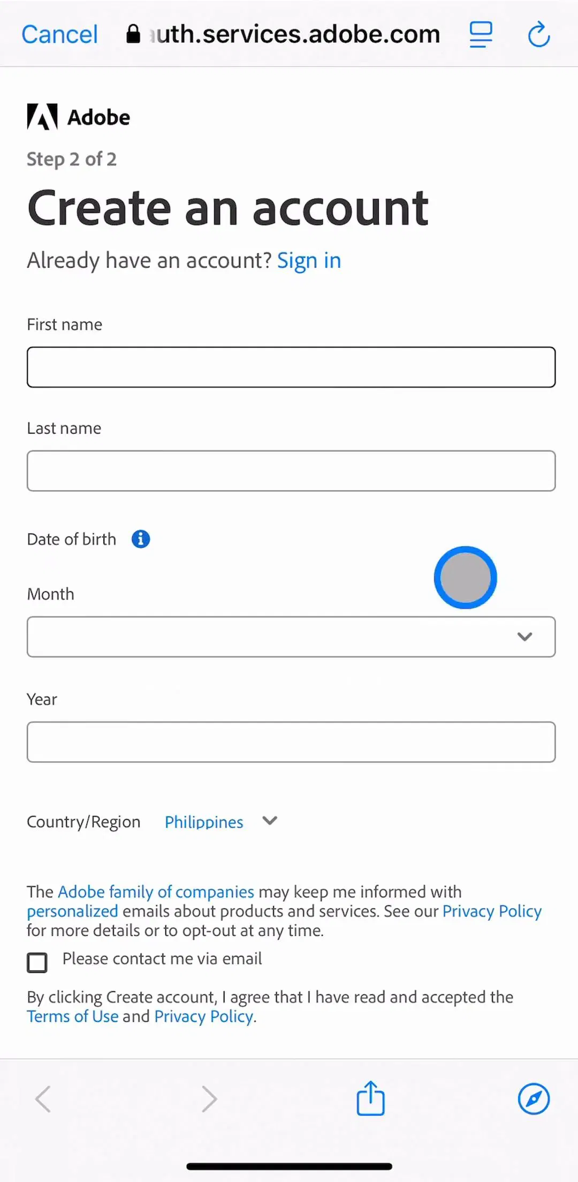This screenshot has height=1182, width=578.
Task: Go back with left arrow icon
Action: click(43, 1099)
